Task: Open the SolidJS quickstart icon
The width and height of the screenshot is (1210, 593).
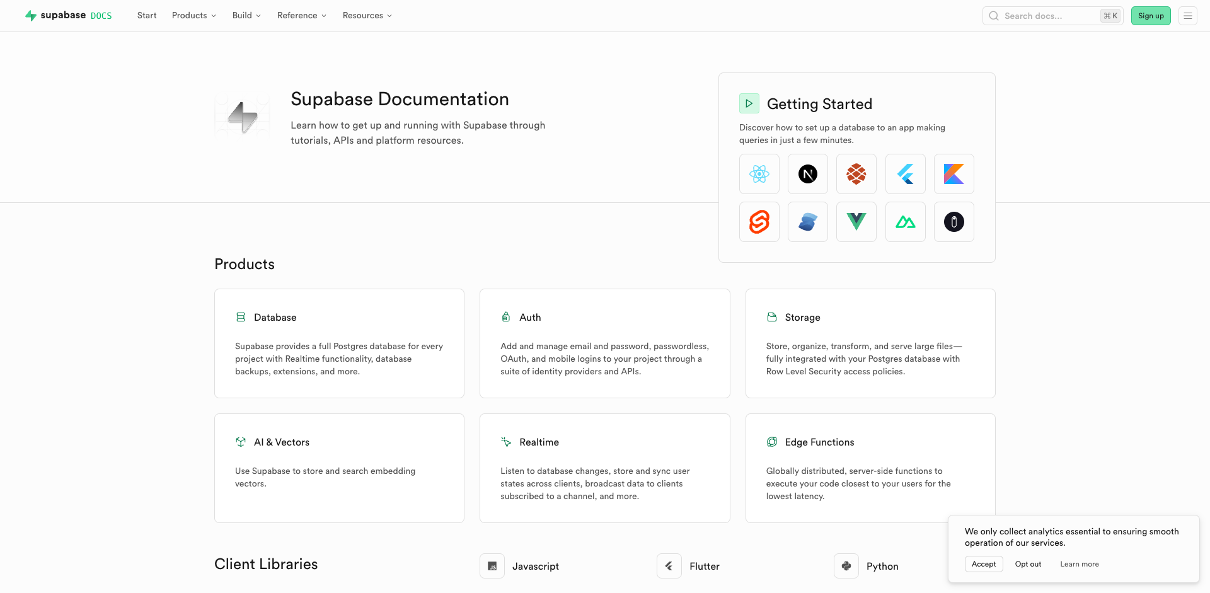Action: point(807,222)
